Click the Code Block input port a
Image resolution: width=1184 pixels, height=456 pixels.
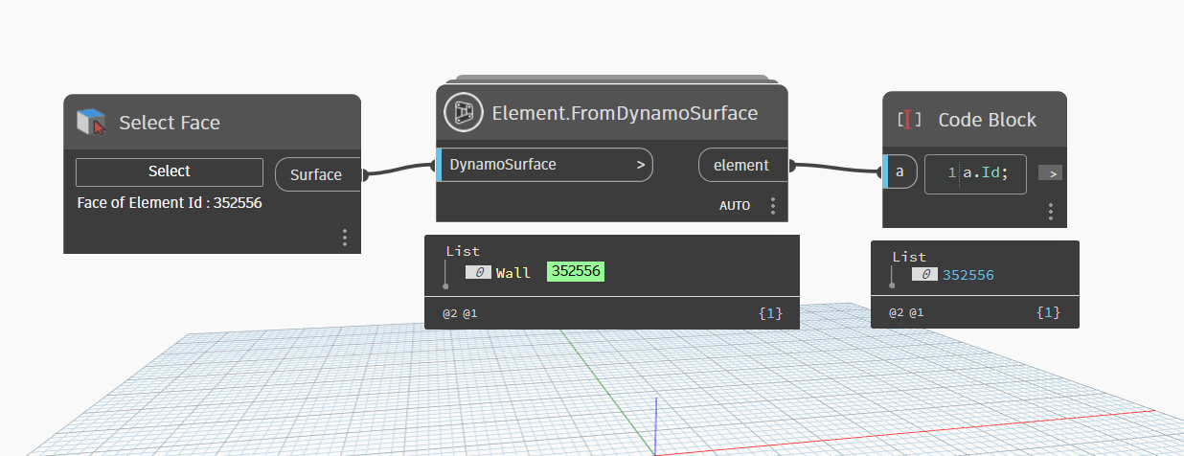899,172
